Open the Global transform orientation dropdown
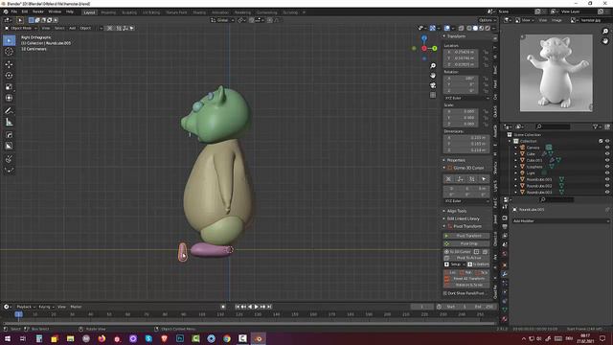The image size is (613, 345). [222, 20]
